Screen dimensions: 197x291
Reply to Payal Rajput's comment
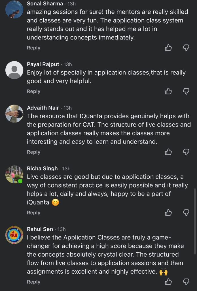(x=33, y=91)
